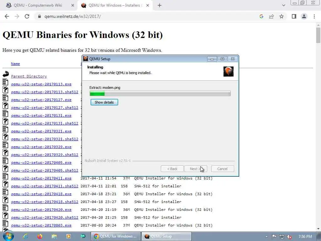The image size is (321, 241).
Task: Click the installation progress bar
Action: click(160, 94)
